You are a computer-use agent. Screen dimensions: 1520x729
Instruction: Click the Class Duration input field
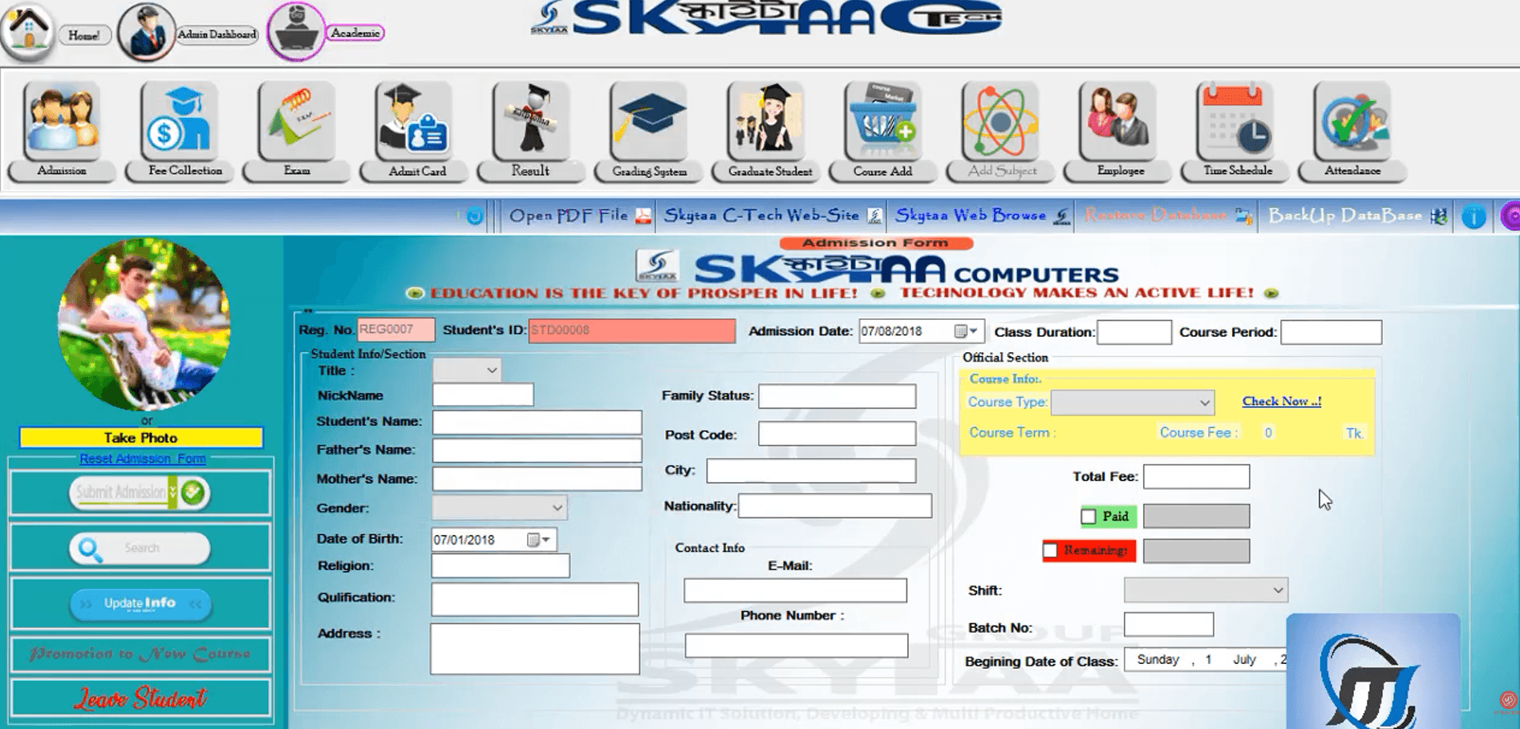coord(1134,332)
